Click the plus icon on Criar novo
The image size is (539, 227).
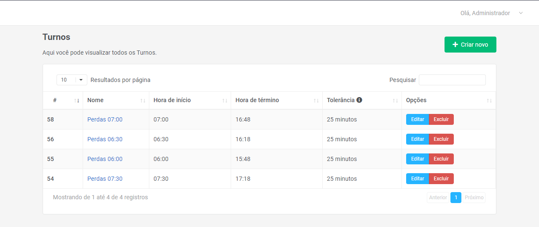[x=455, y=45]
